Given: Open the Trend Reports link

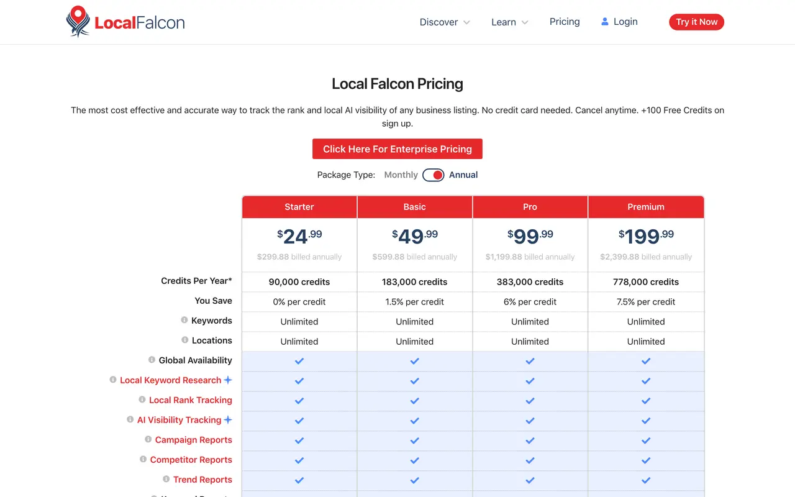Looking at the screenshot, I should coord(202,480).
